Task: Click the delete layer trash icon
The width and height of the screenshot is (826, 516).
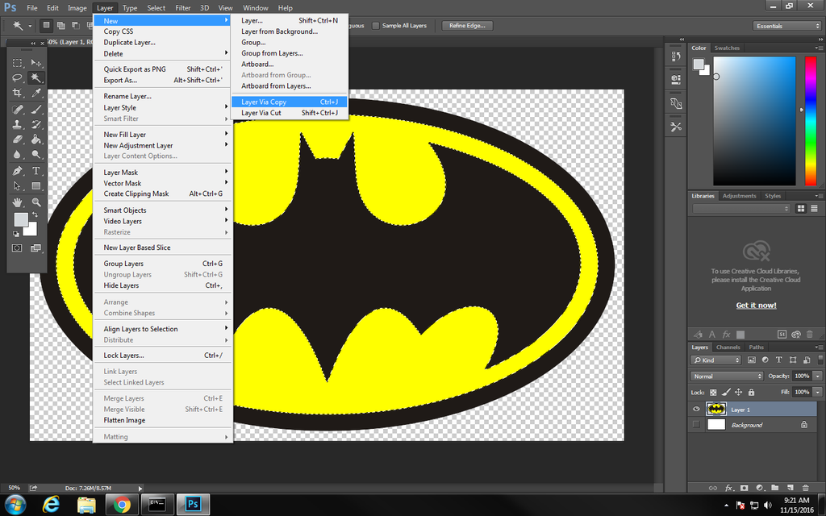Action: (x=806, y=488)
